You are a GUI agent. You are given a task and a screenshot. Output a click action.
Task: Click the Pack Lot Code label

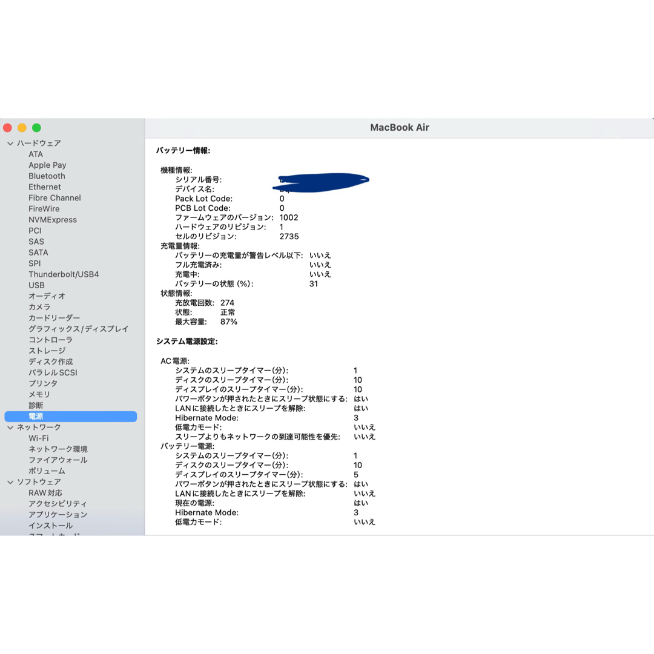203,199
